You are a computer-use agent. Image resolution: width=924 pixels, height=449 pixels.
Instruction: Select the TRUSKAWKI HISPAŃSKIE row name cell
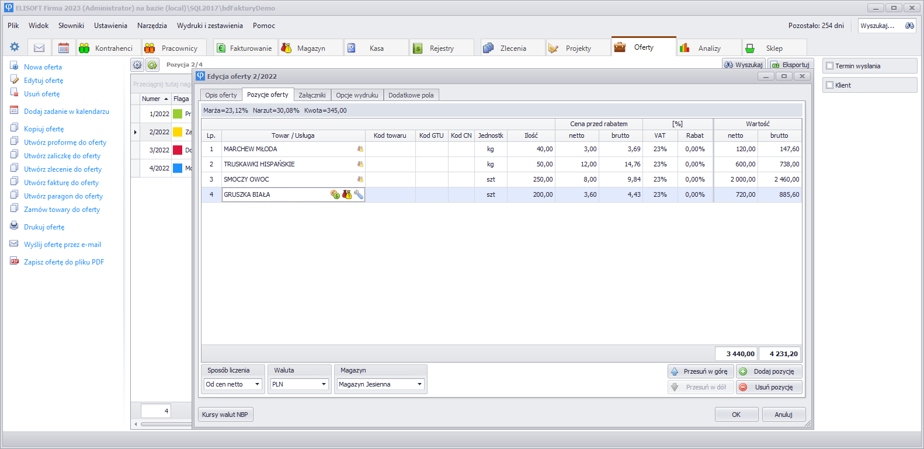click(x=293, y=164)
